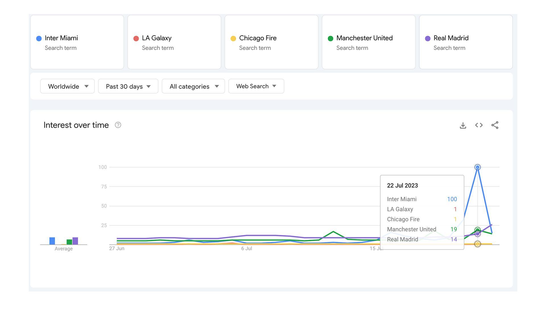
Task: Edit the Chicago Fire search term
Action: coord(258,38)
